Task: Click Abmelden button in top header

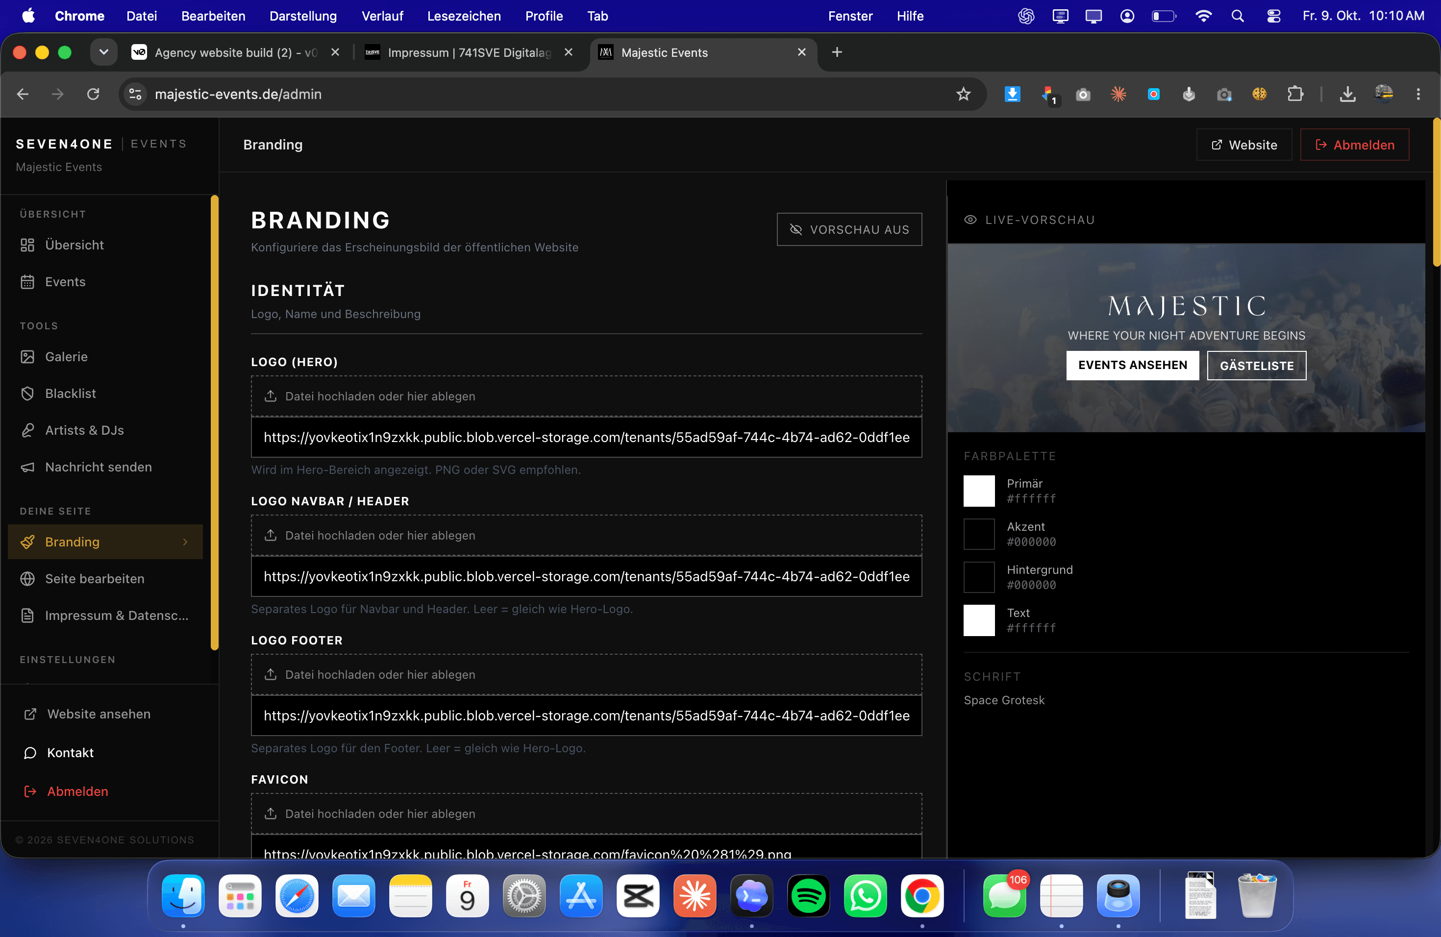Action: pyautogui.click(x=1354, y=145)
